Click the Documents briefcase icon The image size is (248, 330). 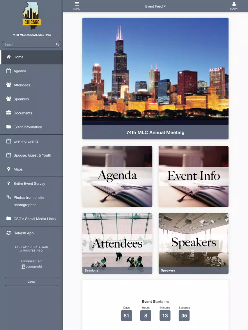tap(9, 113)
